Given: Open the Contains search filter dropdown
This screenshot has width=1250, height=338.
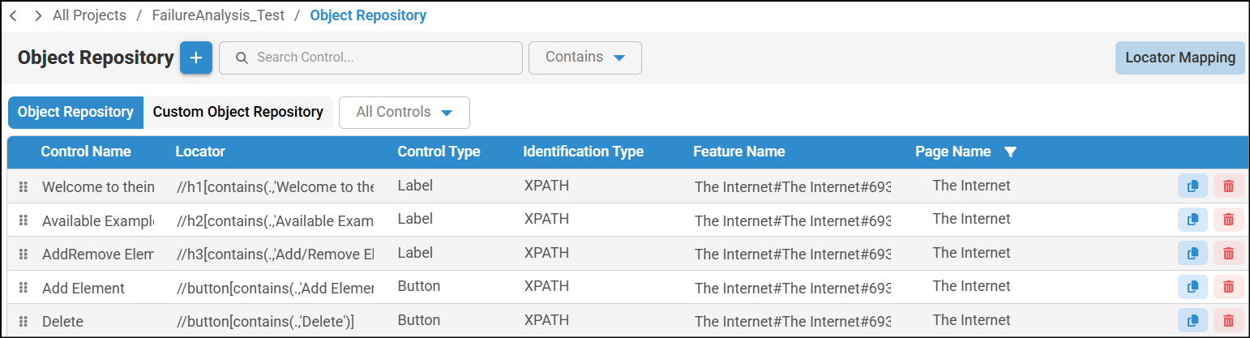Looking at the screenshot, I should (584, 58).
